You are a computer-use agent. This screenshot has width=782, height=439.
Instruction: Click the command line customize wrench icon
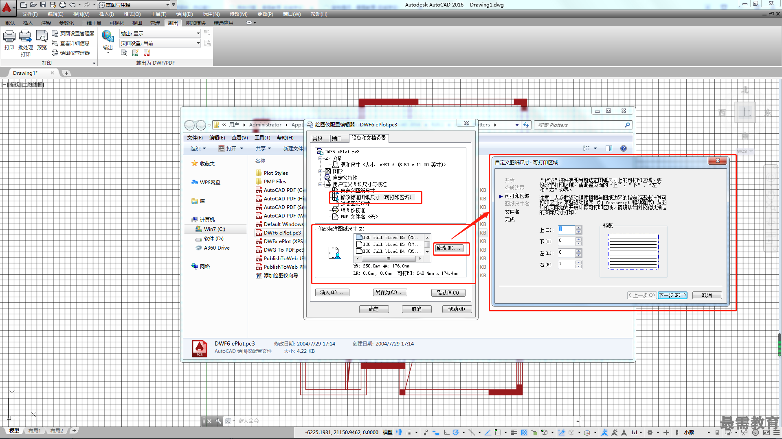click(218, 421)
